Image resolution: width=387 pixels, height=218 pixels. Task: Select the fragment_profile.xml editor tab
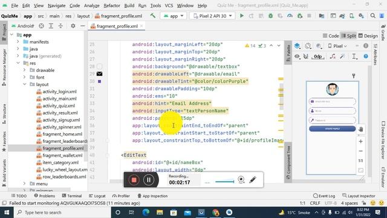click(x=117, y=26)
